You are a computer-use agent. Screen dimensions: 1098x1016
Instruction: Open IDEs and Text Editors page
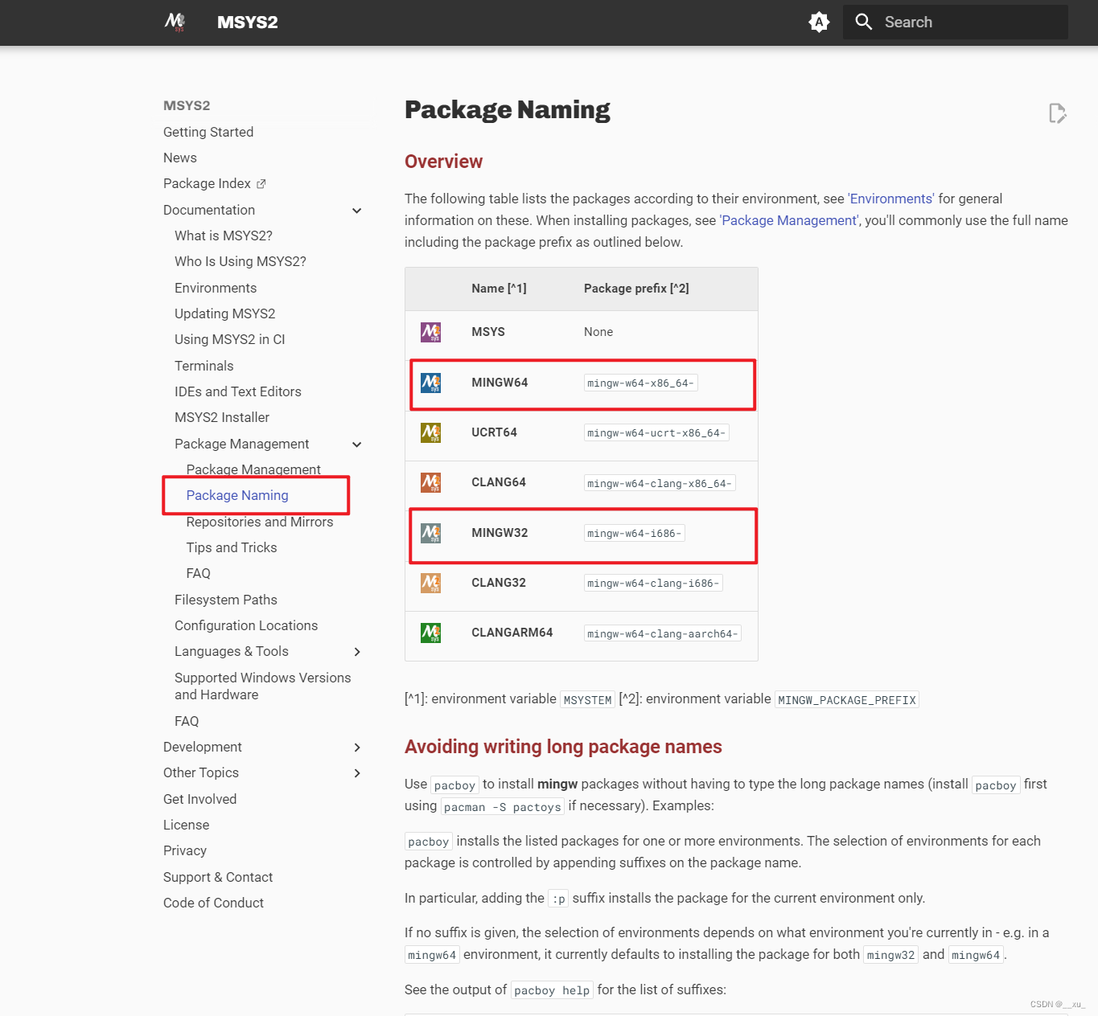[x=238, y=391]
